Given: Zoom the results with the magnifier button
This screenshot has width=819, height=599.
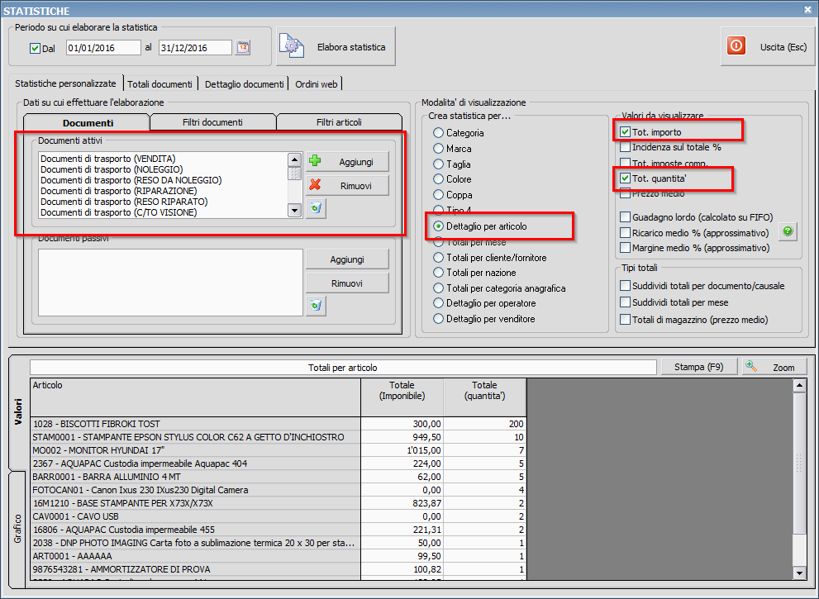Looking at the screenshot, I should point(774,367).
